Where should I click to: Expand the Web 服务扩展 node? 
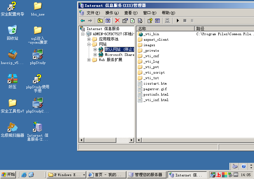pyautogui.click(x=89, y=60)
